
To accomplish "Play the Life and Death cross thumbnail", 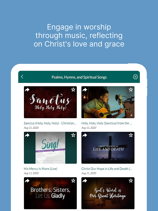I will point(108,148).
